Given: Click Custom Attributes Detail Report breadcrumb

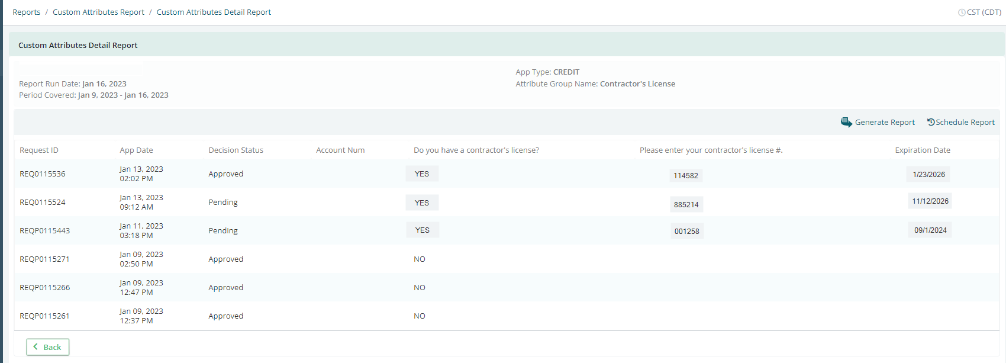Looking at the screenshot, I should tap(214, 12).
